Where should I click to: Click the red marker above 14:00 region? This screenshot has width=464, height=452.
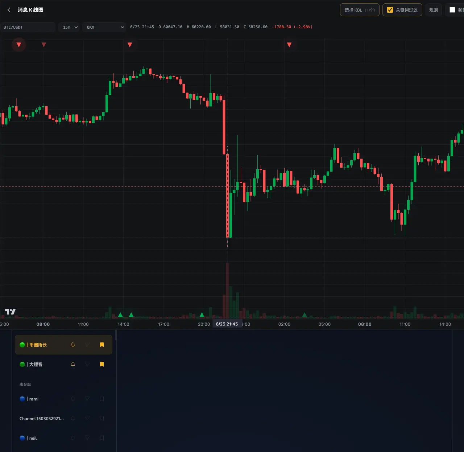(x=130, y=45)
